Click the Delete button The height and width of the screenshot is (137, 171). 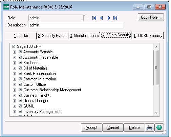tap(134, 128)
